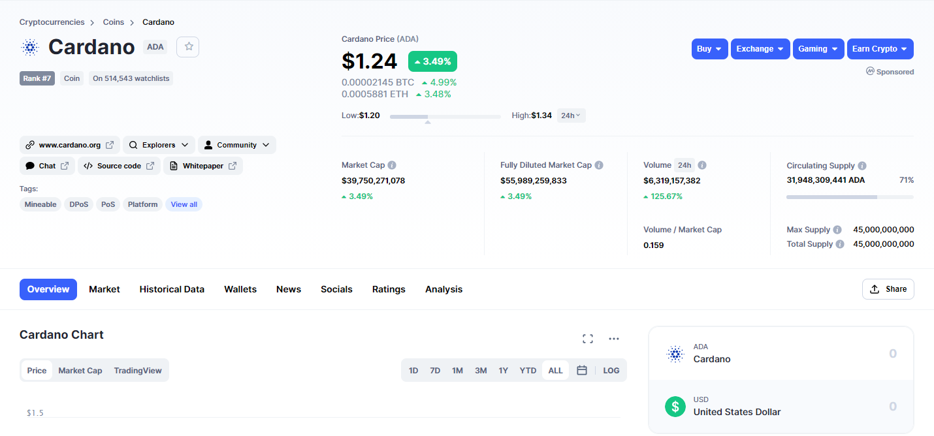Go to Cryptocurrencies breadcrumb
Image resolution: width=934 pixels, height=436 pixels.
pos(52,22)
